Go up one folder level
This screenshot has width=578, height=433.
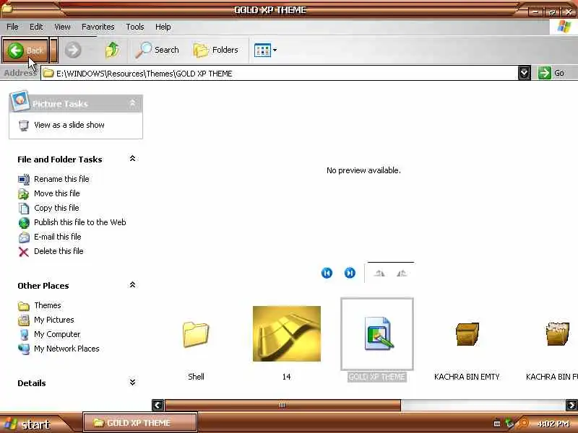coord(113,50)
